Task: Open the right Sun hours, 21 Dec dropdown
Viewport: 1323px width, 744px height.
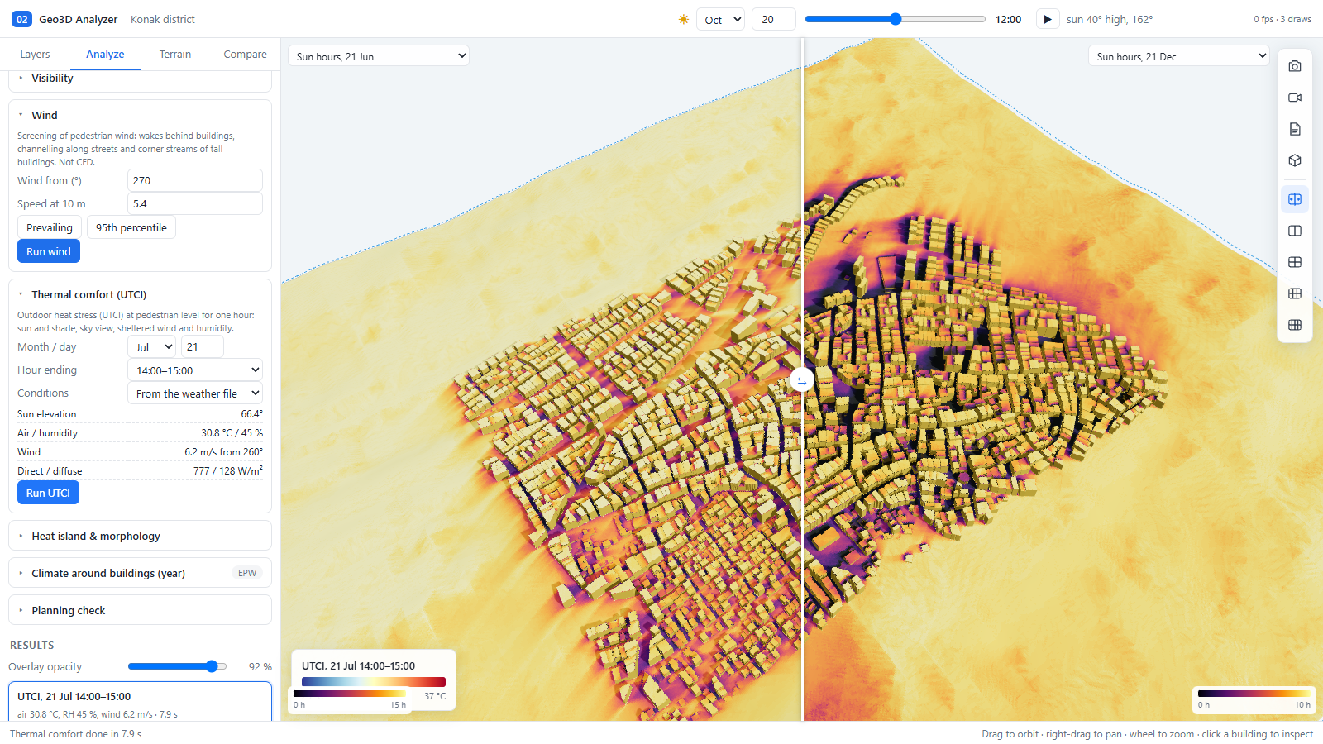Action: pyautogui.click(x=1179, y=56)
